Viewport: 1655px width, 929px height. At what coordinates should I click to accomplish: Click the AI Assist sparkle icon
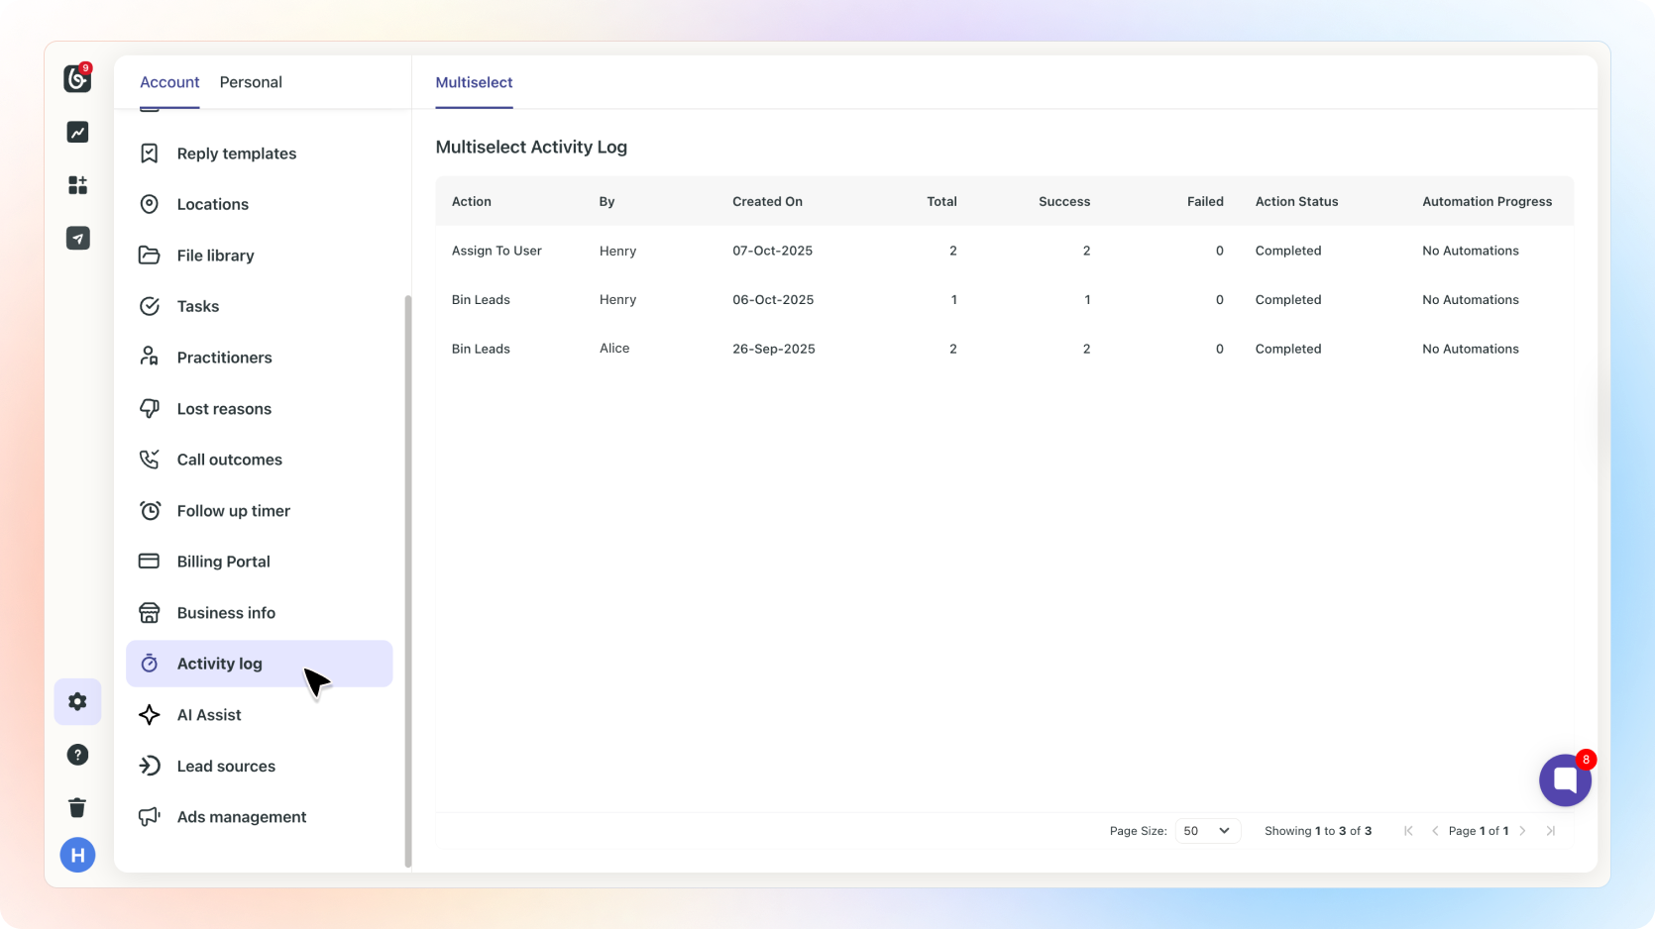point(150,715)
